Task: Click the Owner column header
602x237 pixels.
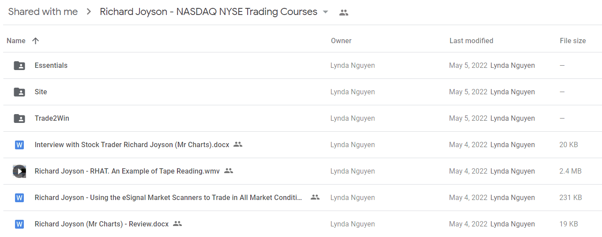Action: 341,41
